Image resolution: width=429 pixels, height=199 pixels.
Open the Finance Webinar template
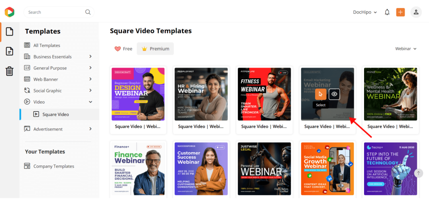point(138,169)
